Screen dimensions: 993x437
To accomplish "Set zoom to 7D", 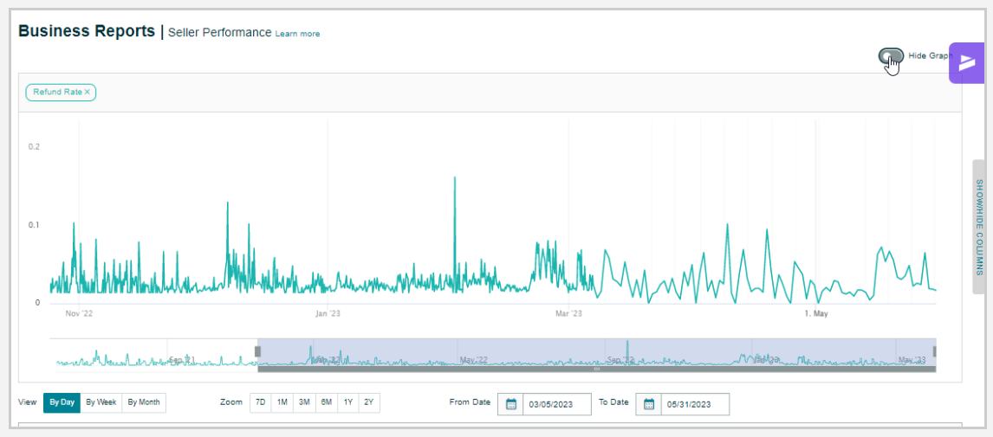I will pos(260,403).
